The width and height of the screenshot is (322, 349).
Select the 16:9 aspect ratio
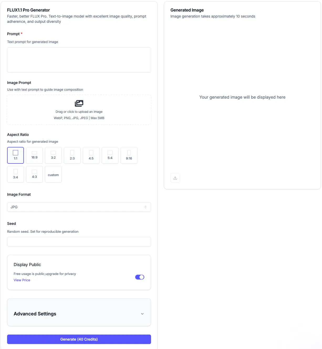(x=34, y=155)
